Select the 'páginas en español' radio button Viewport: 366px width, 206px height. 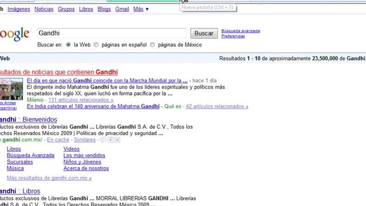96,45
